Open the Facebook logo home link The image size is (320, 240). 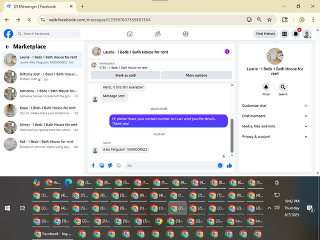tap(8, 34)
